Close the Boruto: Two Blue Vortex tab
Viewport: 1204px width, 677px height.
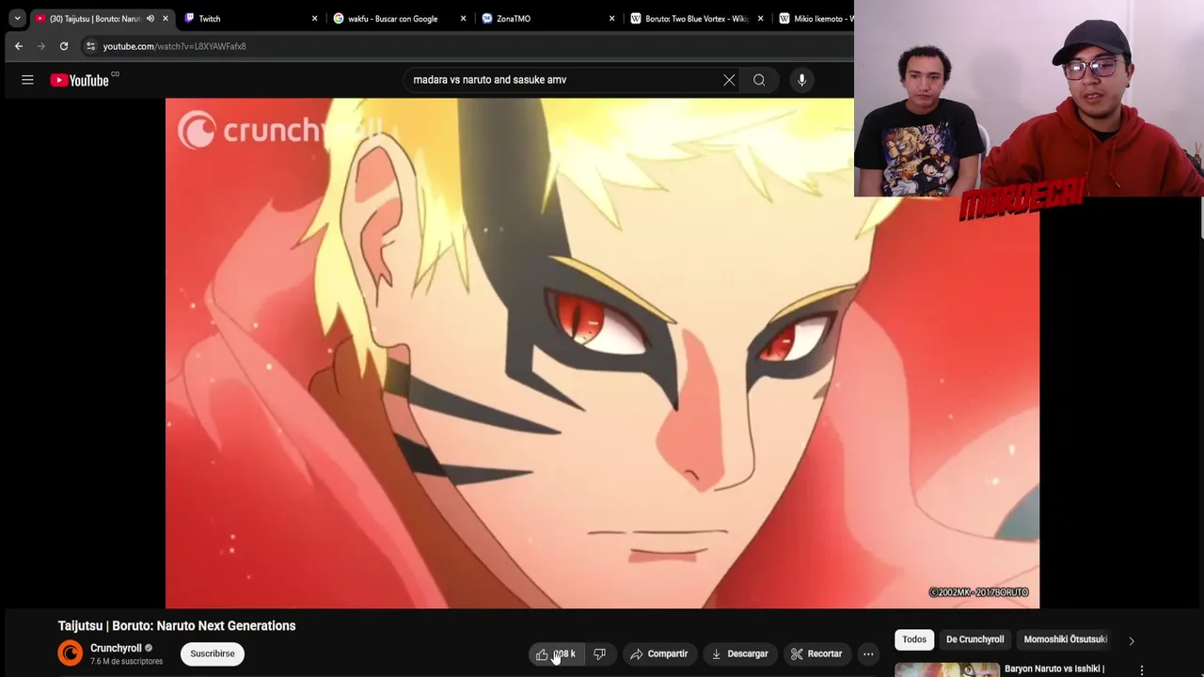(x=760, y=18)
